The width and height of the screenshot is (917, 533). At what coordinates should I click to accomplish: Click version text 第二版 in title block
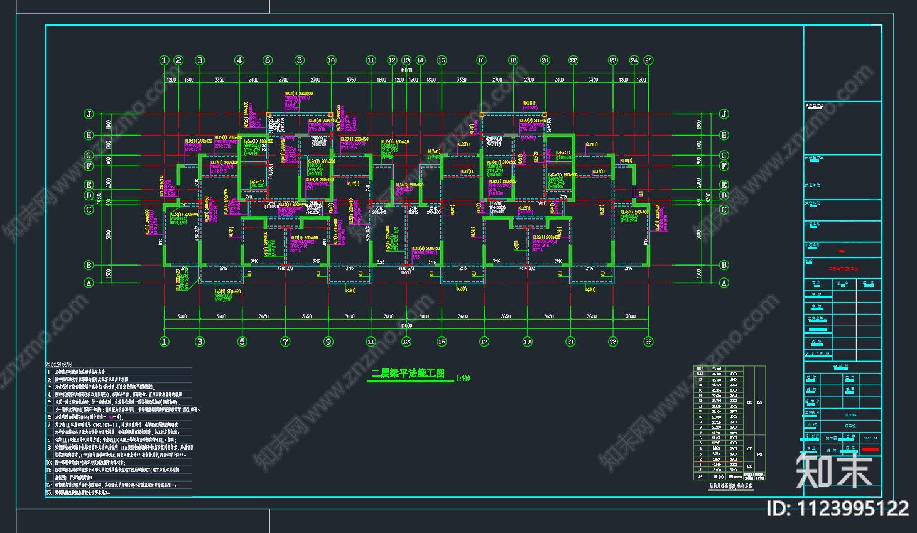[x=850, y=426]
